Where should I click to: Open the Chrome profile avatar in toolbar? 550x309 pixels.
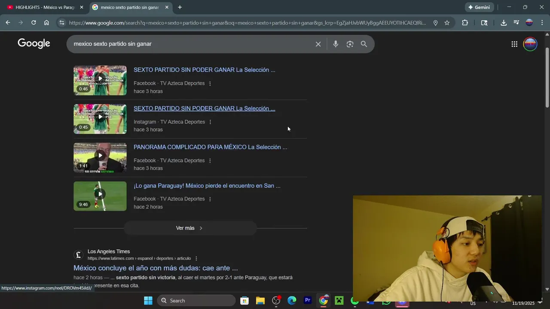[529, 23]
